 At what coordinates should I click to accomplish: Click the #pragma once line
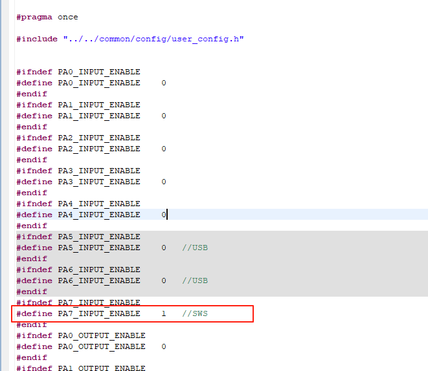click(47, 17)
